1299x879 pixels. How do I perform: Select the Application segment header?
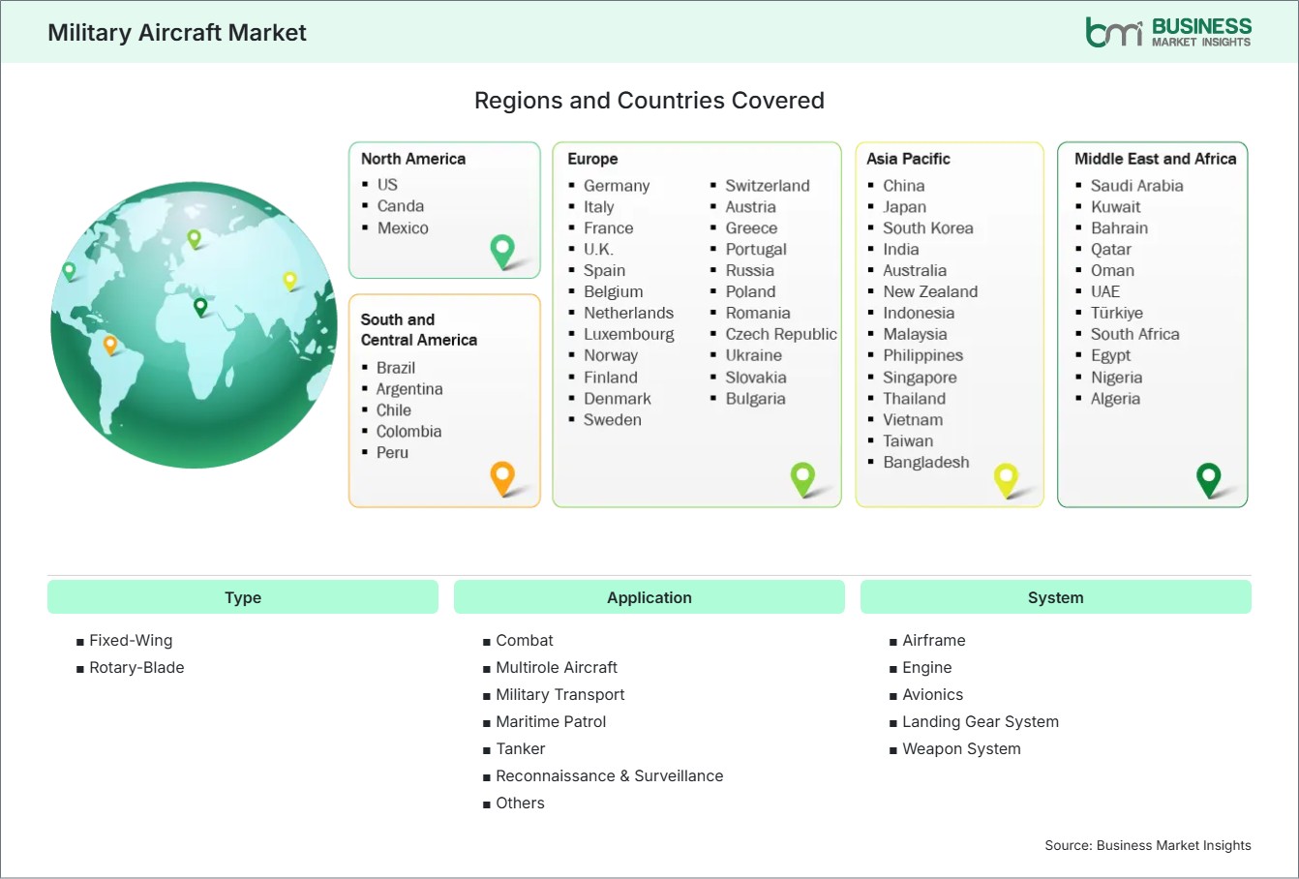(x=649, y=597)
